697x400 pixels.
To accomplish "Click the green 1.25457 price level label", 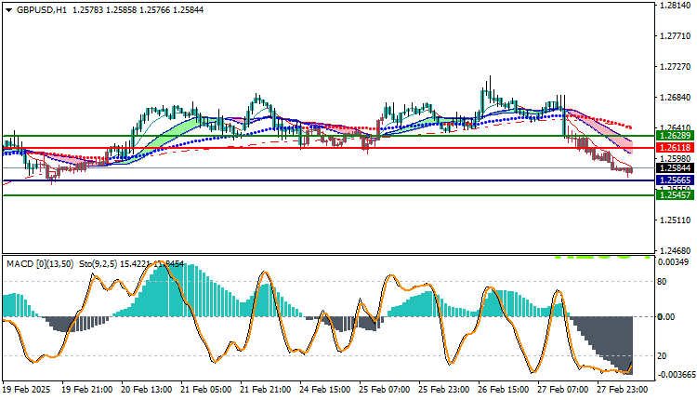I will click(676, 194).
